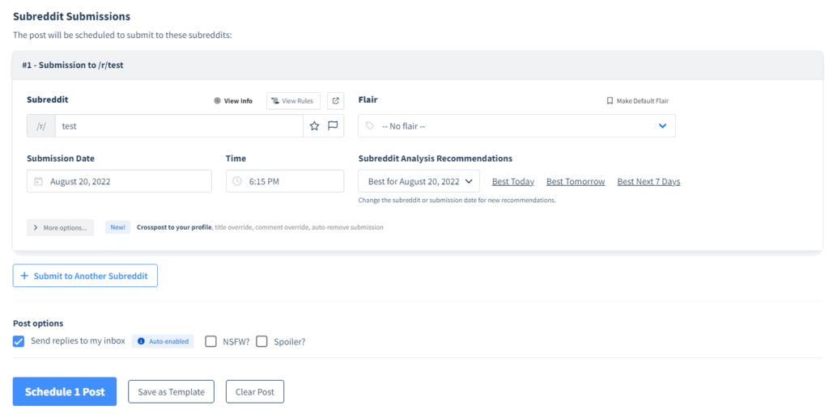Screen dimensions: 829x414
Task: Select Best Tomorrow recommendation
Action: click(576, 182)
